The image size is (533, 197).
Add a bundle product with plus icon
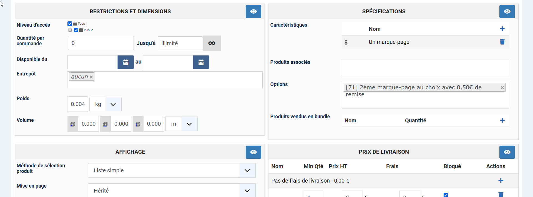pos(502,120)
